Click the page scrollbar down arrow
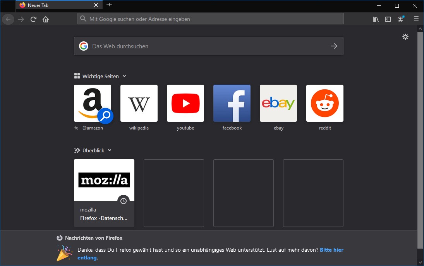The width and height of the screenshot is (424, 266). [x=420, y=262]
